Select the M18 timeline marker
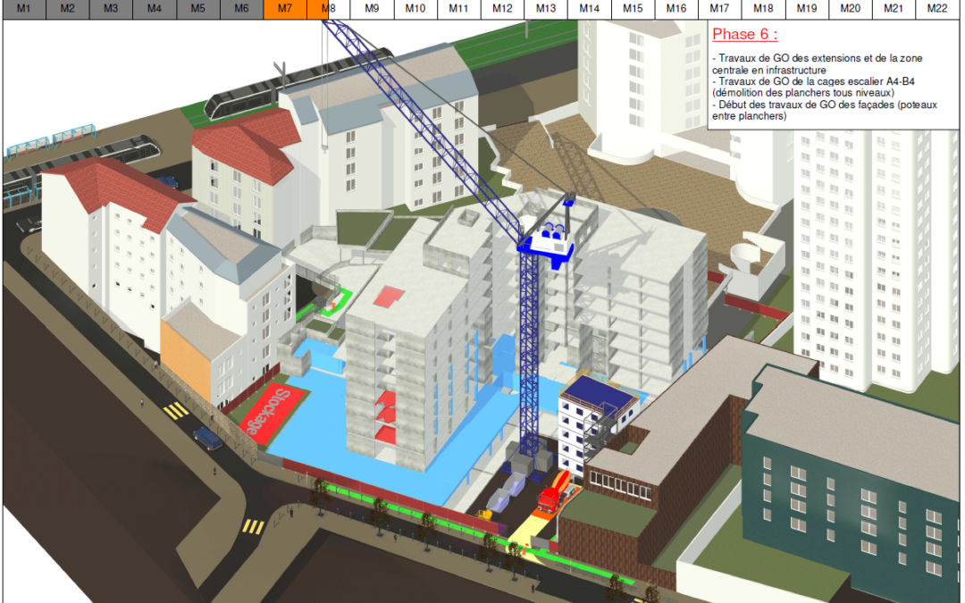 763,9
